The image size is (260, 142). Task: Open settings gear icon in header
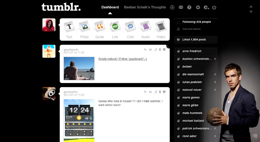click(198, 7)
